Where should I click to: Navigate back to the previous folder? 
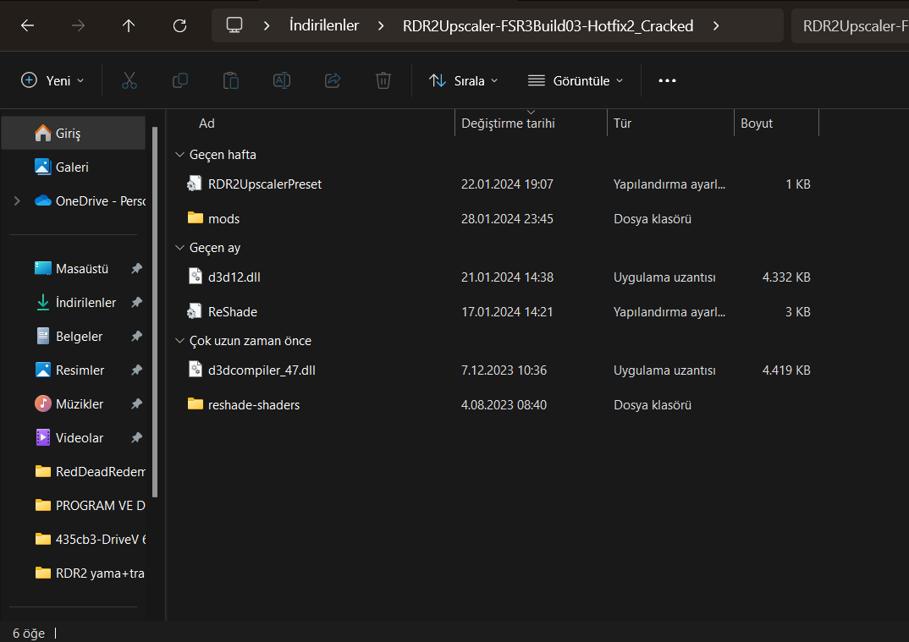[27, 25]
